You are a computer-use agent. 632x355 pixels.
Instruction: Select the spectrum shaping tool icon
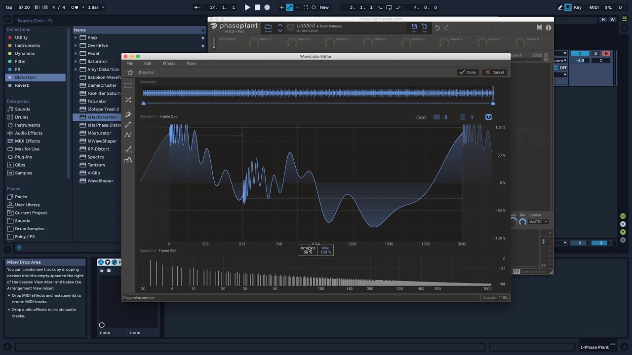[x=128, y=160]
